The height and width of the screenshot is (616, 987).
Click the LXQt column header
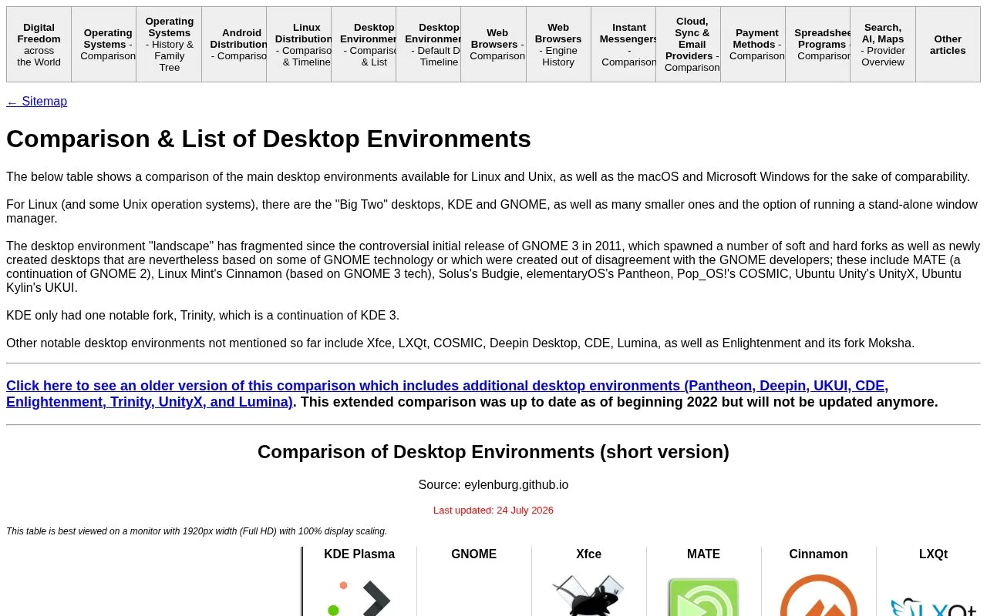point(934,554)
